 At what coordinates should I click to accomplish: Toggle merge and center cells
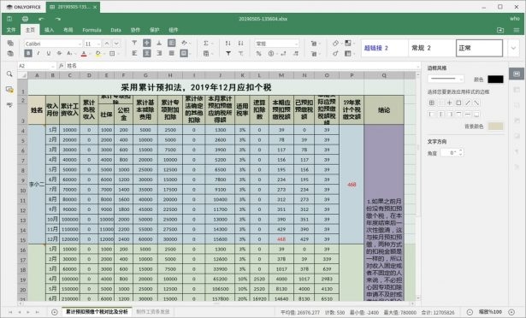pos(185,53)
